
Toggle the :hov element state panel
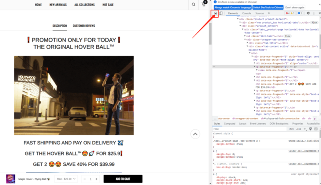(291, 129)
